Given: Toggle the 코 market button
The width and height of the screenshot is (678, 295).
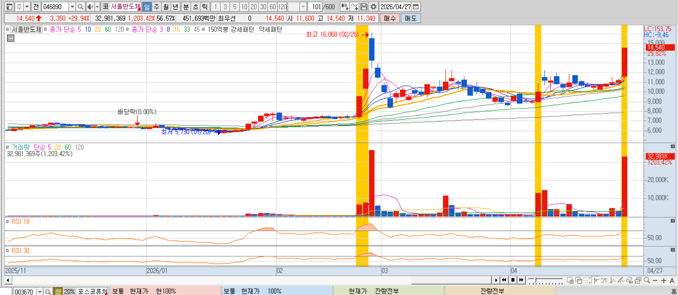Looking at the screenshot, I should pos(105,7).
